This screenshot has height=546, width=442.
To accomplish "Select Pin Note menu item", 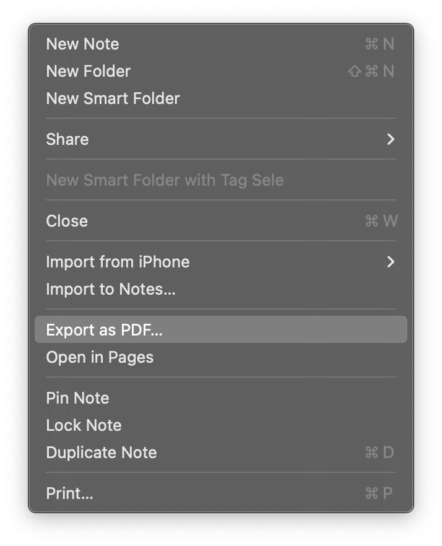I will click(221, 398).
